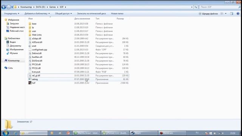Create a folder with Новая папка
This screenshot has width=242, height=136.
point(117,14)
